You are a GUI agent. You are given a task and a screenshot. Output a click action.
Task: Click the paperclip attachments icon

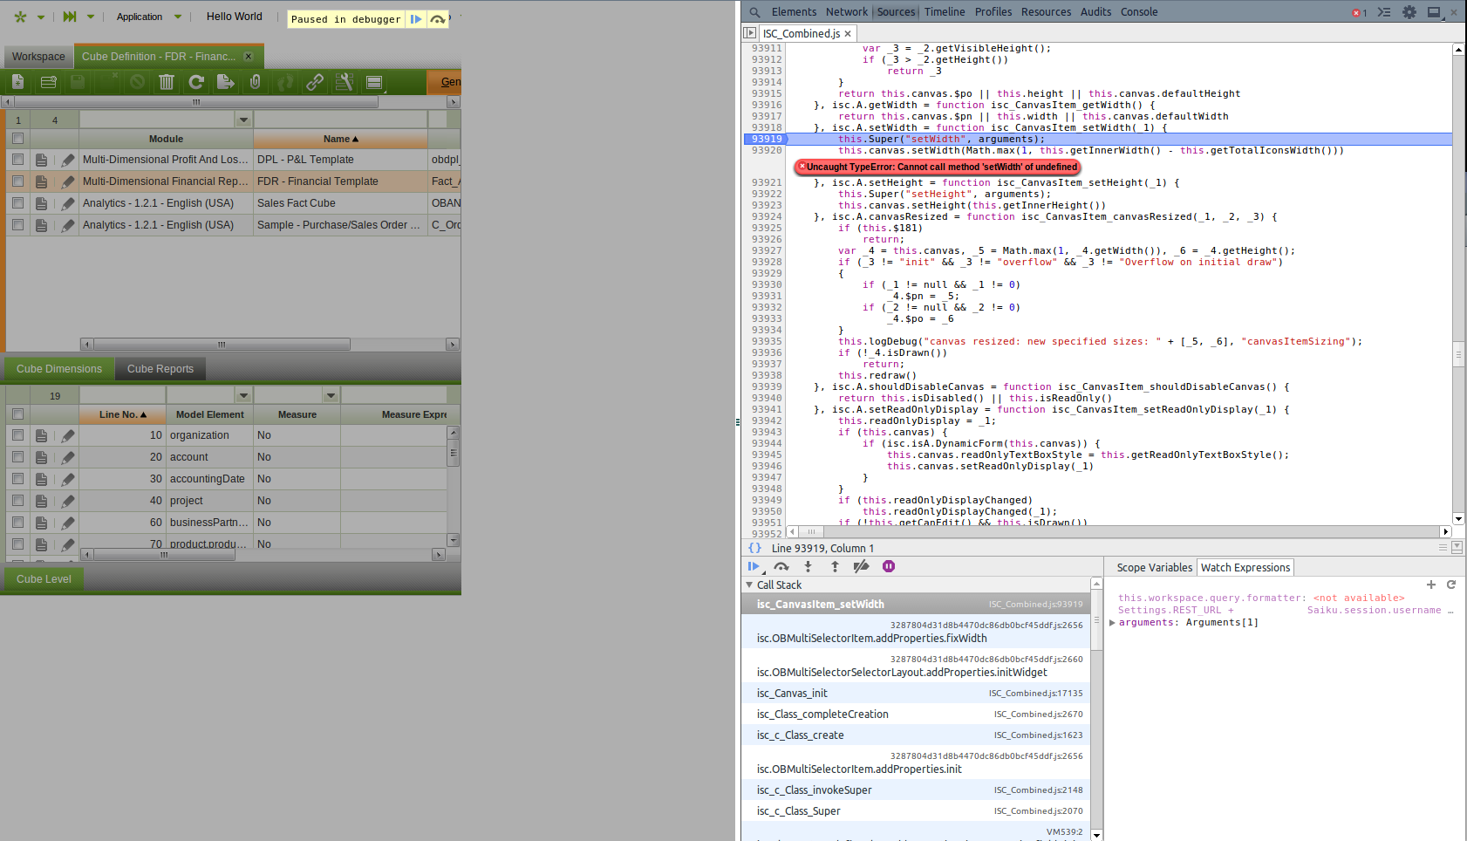coord(255,82)
